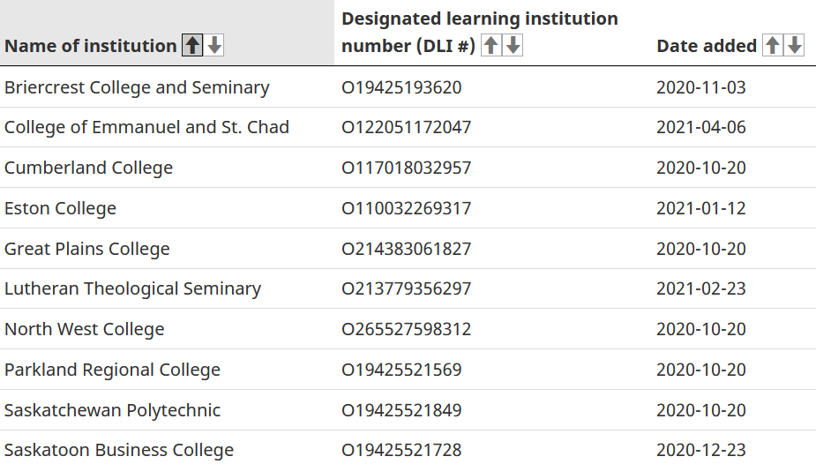Click the Name of institution column header
Image resolution: width=816 pixels, height=464 pixels.
90,46
